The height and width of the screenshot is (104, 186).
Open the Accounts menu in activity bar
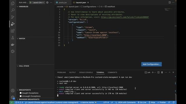pyautogui.click(x=12, y=90)
